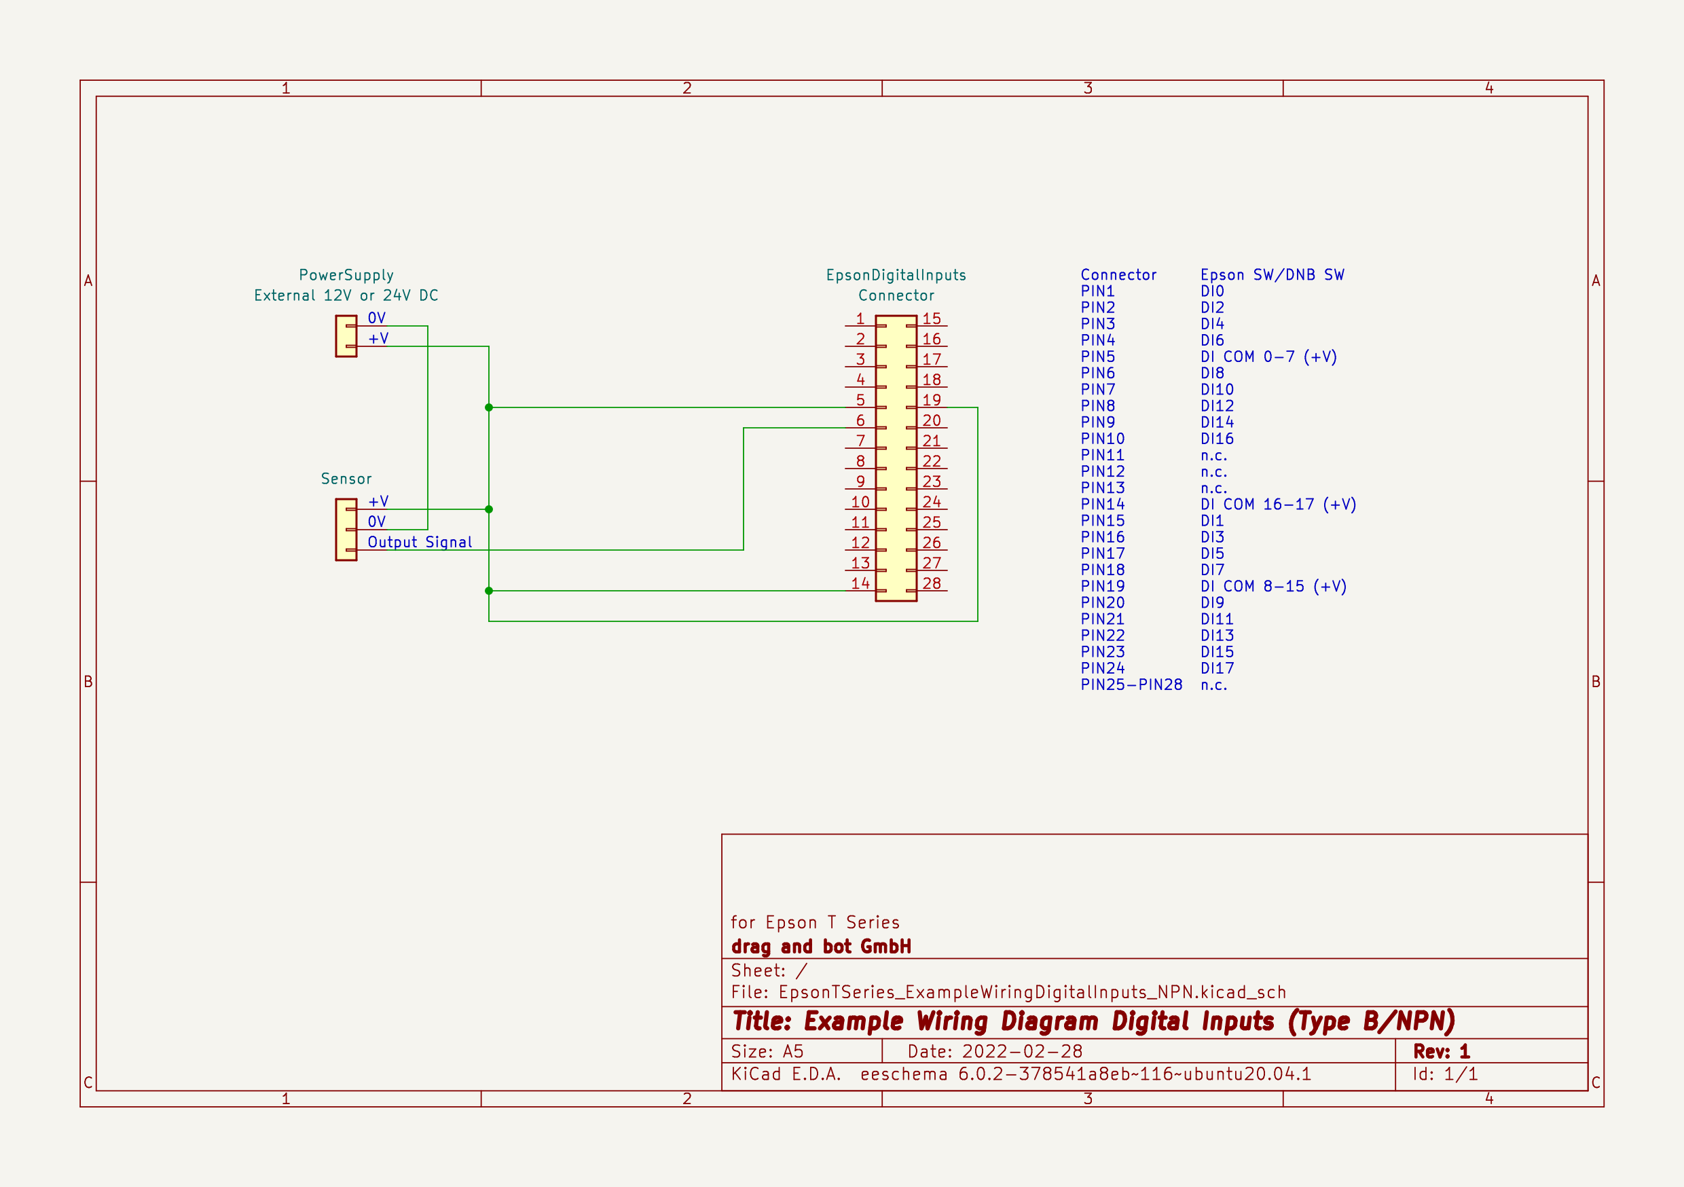
Task: Click the 'Connector' column header in pin table
Action: (1118, 275)
